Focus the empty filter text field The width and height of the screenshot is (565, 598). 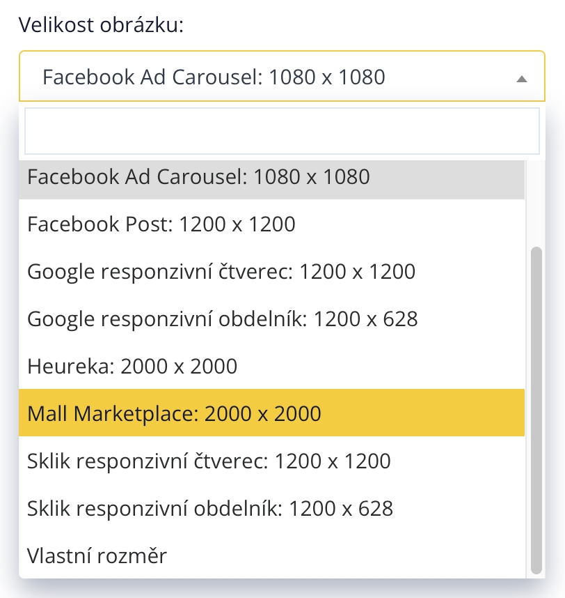[x=282, y=130]
